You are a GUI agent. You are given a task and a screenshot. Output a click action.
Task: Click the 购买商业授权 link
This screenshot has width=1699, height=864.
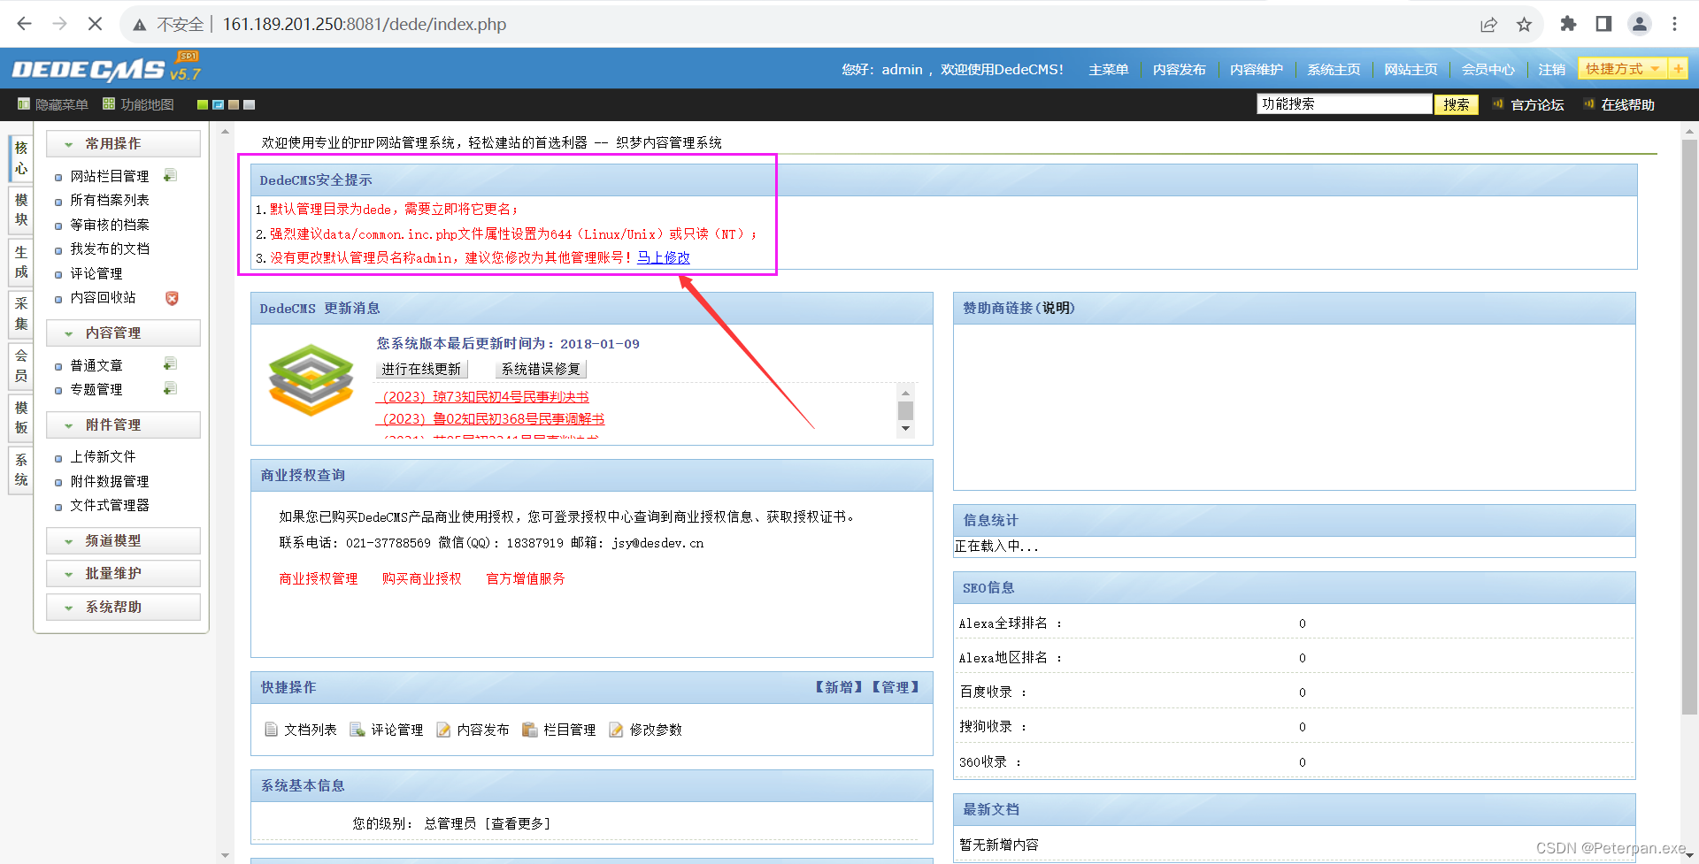coord(422,578)
